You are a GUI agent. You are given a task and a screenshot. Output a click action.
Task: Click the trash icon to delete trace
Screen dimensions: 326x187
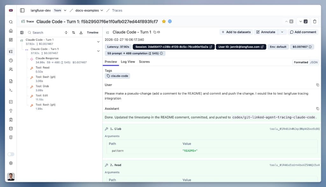coord(315,22)
